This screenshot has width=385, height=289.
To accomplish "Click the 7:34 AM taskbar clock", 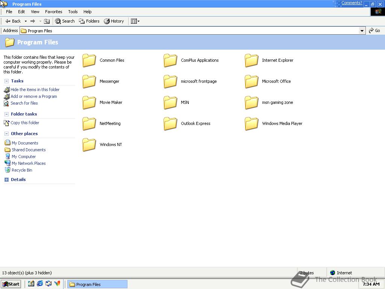I will [x=371, y=284].
